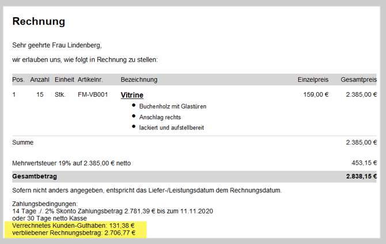The width and height of the screenshot is (386, 244).
Task: Select the Anzahl column header
Action: 40,79
